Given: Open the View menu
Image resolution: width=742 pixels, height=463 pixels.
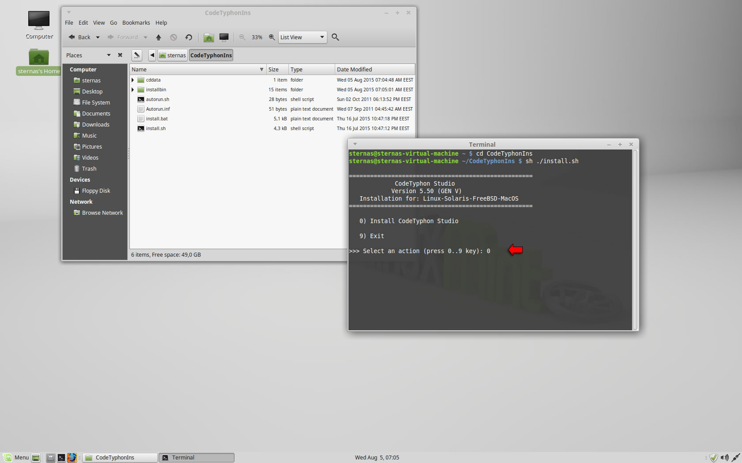Looking at the screenshot, I should click(99, 22).
